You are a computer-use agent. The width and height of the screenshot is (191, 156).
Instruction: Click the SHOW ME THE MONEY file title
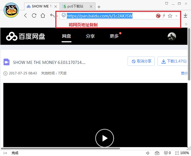[49, 62]
